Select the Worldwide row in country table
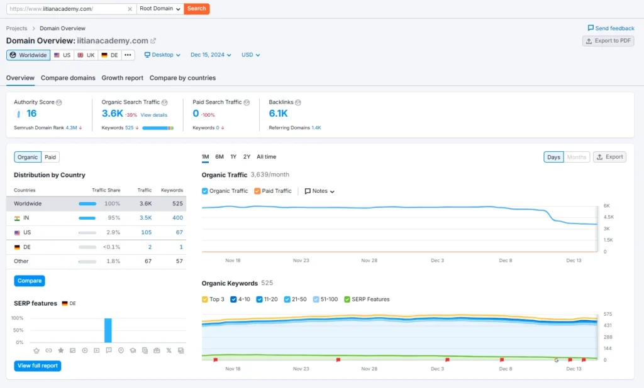644x388 pixels. point(96,204)
